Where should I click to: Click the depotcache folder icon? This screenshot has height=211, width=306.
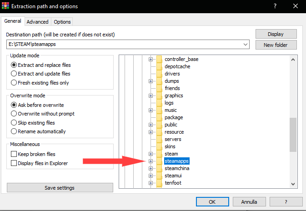point(159,66)
